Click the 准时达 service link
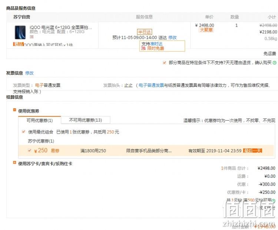The image size is (278, 230). click(156, 44)
